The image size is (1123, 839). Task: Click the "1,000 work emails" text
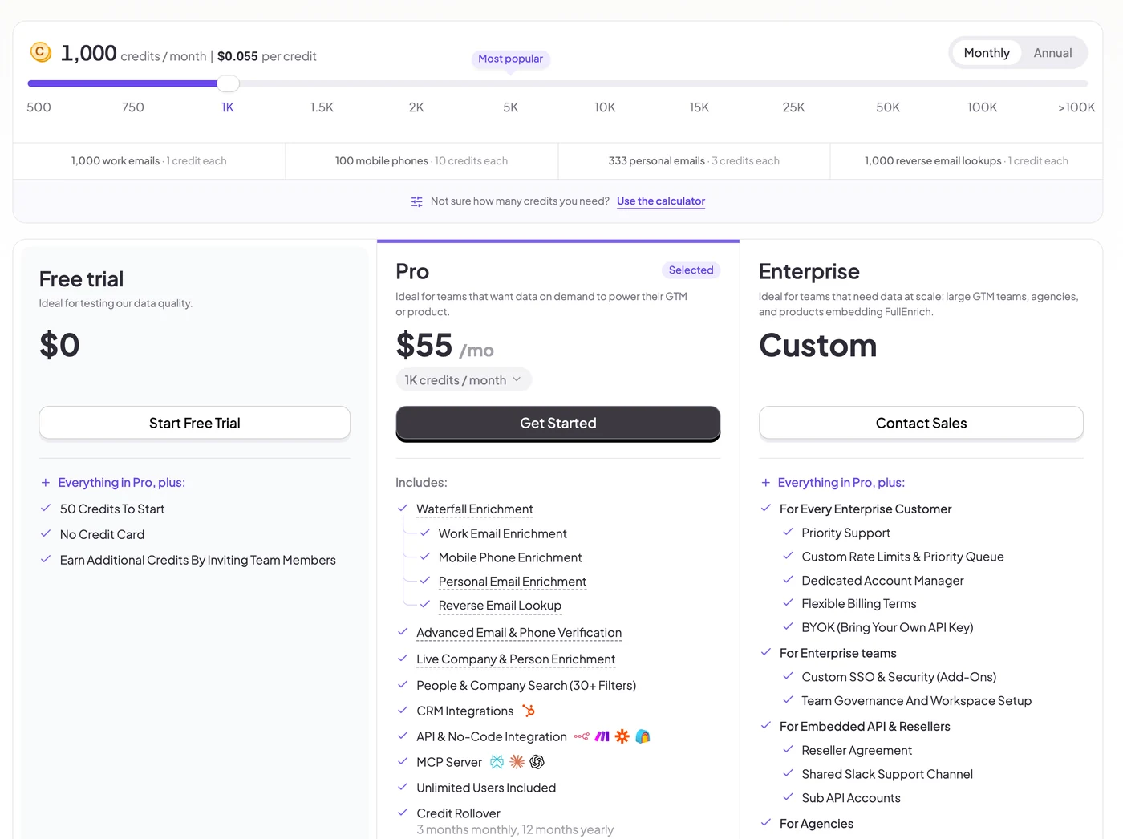116,161
